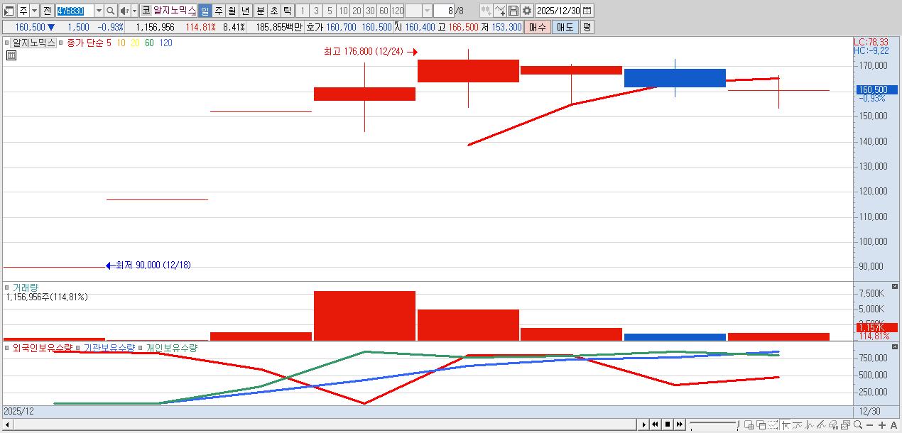Click the diagonal trendline drawing tool icon
902x433 pixels.
(x=822, y=424)
